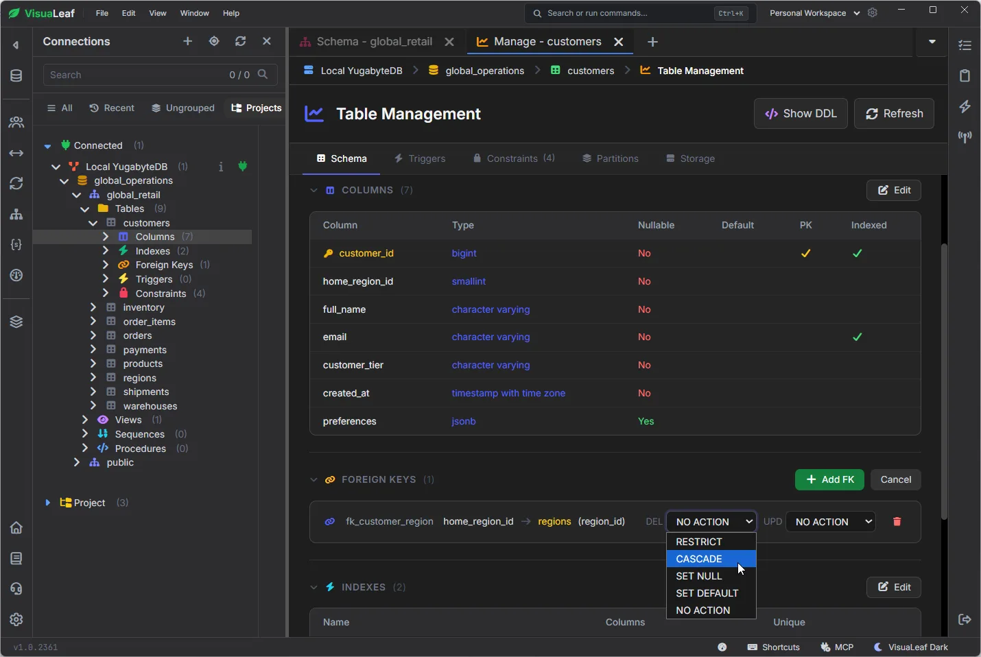Click the Show DDL button

point(801,114)
